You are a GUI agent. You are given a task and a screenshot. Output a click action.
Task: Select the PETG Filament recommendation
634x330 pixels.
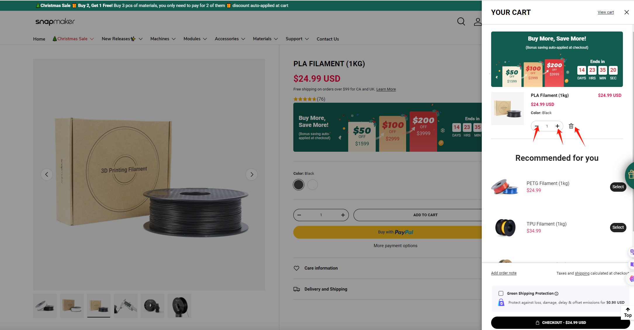[x=618, y=187]
